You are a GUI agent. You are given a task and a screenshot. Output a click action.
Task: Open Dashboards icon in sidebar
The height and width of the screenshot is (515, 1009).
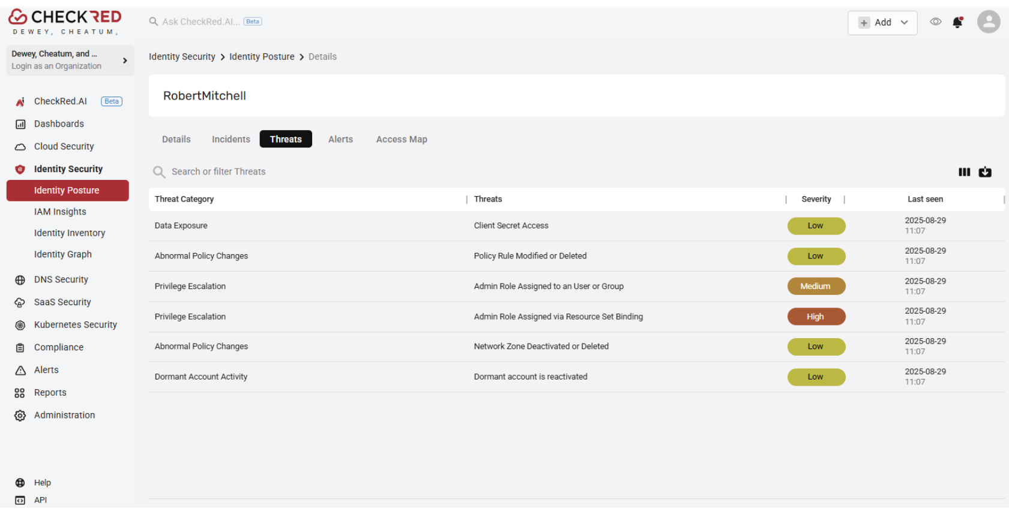[20, 124]
